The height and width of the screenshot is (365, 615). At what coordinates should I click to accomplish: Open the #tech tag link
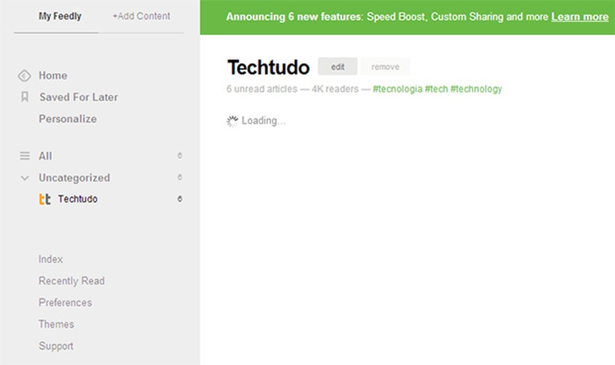(x=436, y=89)
